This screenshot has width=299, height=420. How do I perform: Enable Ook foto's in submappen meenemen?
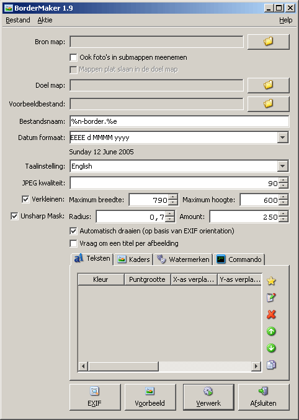[x=73, y=57]
